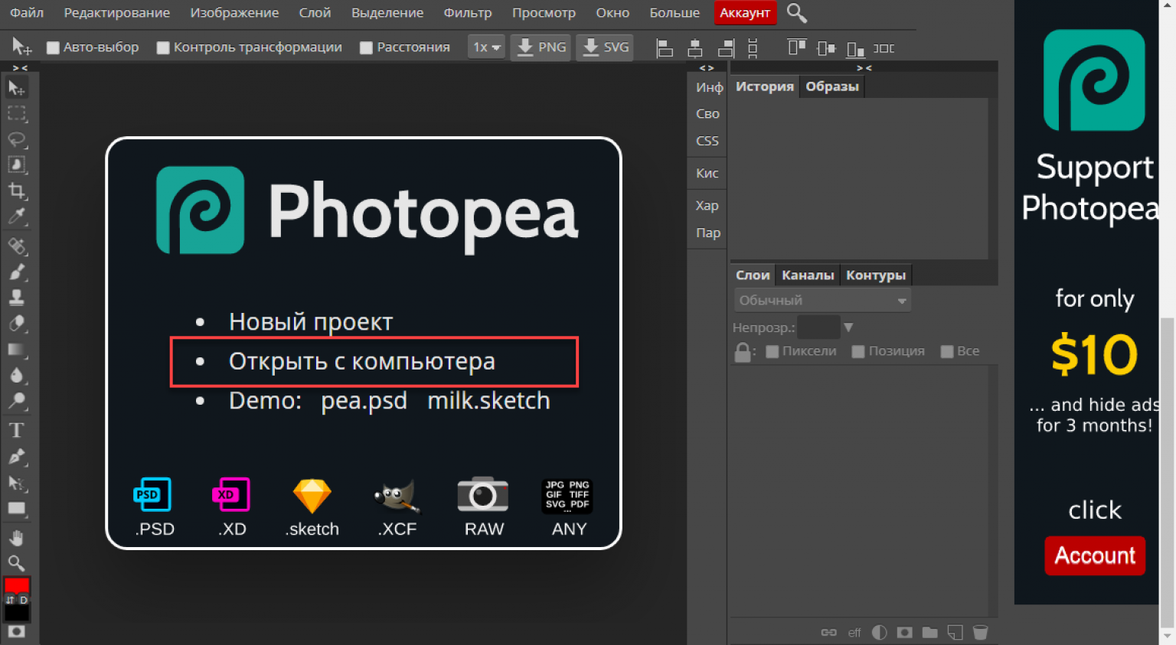Expand the side panel with <> arrows
Image resolution: width=1176 pixels, height=645 pixels.
(x=707, y=68)
